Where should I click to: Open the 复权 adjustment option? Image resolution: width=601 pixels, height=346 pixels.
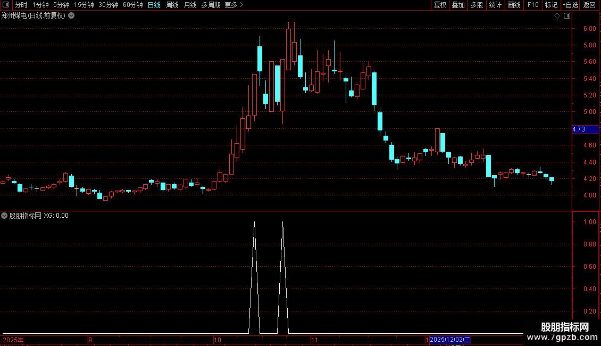440,5
